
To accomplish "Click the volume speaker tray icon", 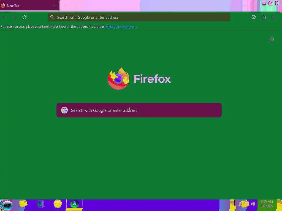I will [253, 204].
